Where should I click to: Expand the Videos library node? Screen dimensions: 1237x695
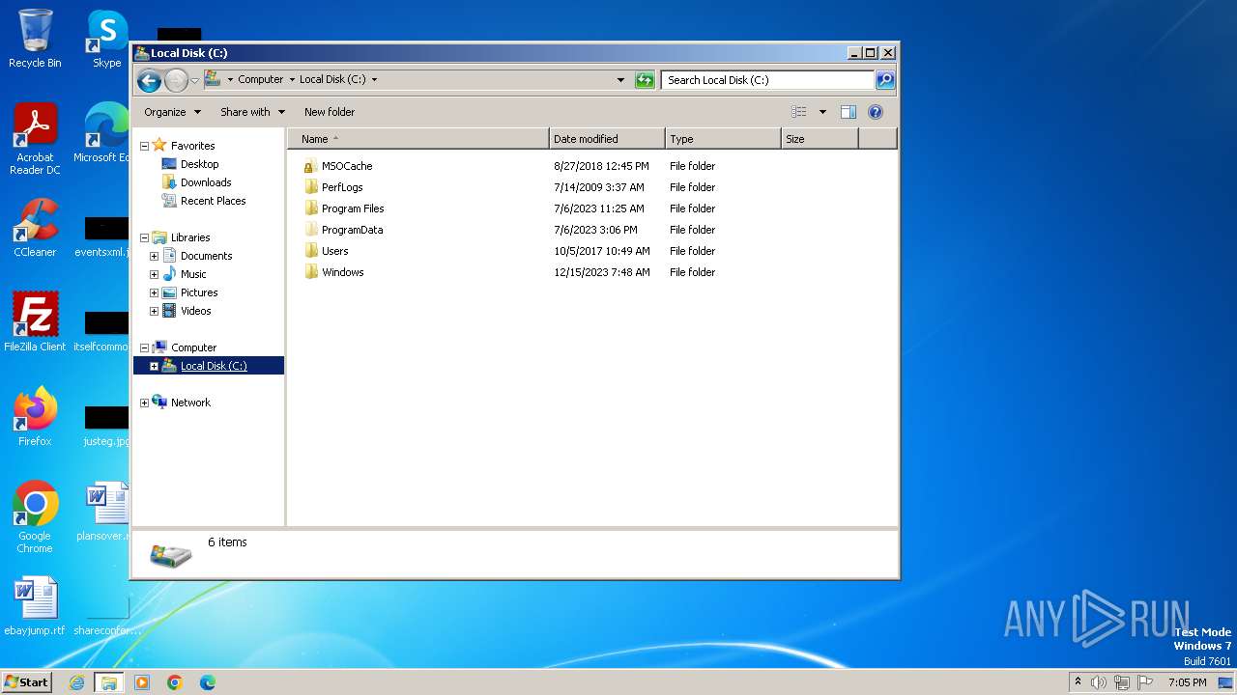pyautogui.click(x=154, y=311)
